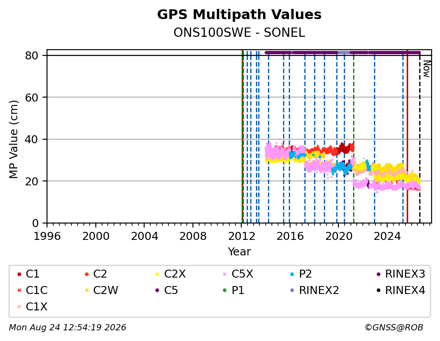Click the P2 blue legend dot
The height and width of the screenshot is (341, 440).
[x=292, y=274]
